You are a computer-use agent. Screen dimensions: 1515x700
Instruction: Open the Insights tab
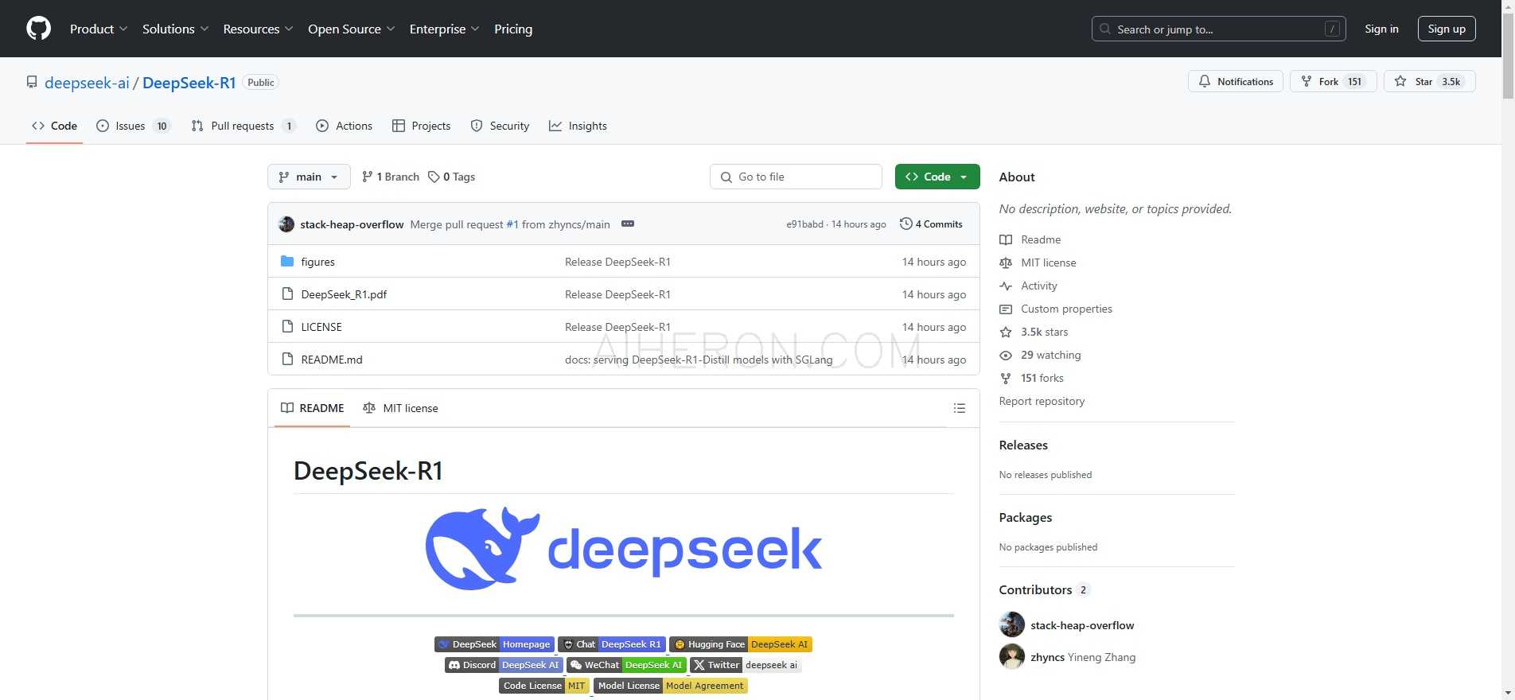[578, 126]
